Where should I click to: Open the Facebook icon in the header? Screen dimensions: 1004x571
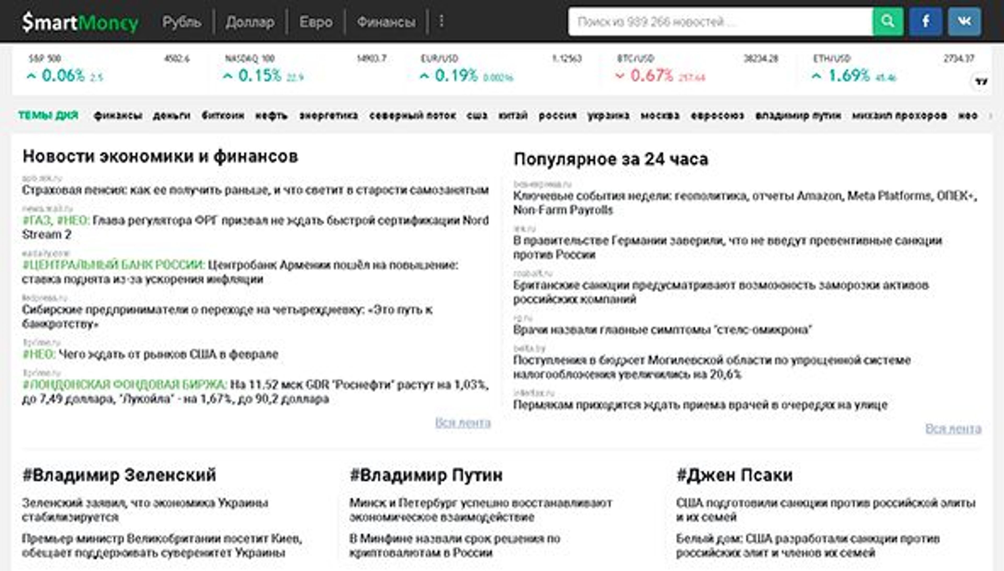point(925,22)
